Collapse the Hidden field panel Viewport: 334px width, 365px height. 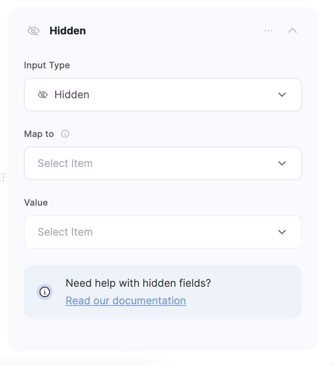click(292, 30)
